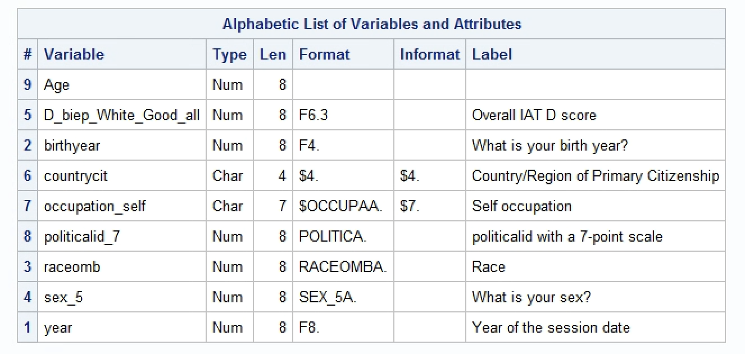Click the 'politicalid_7' variable cell
Image resolution: width=745 pixels, height=354 pixels.
click(x=82, y=237)
